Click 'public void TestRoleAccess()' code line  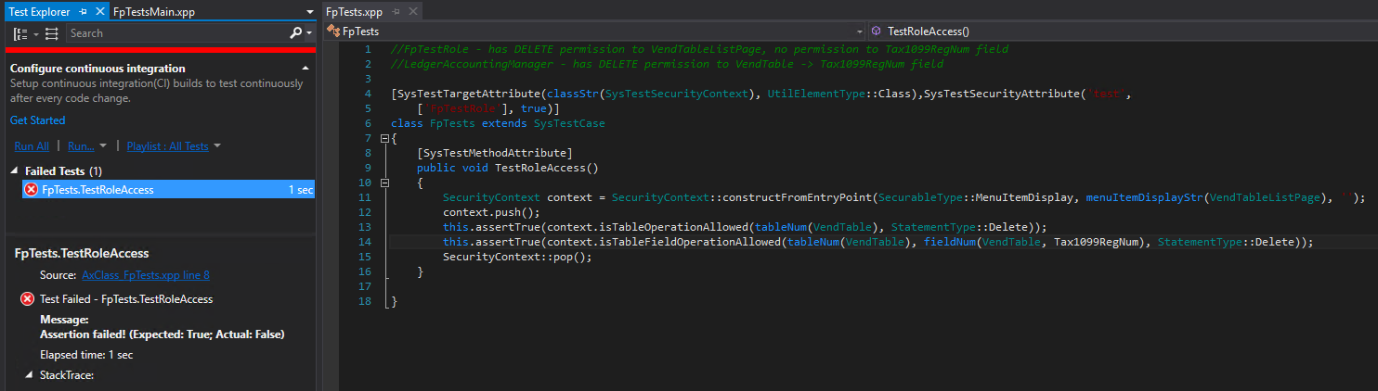pyautogui.click(x=508, y=168)
